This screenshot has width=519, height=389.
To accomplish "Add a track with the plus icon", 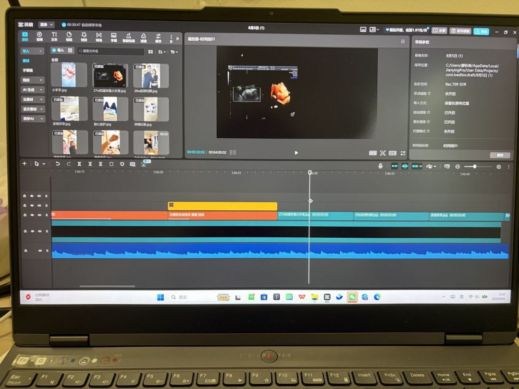I will click(x=24, y=163).
